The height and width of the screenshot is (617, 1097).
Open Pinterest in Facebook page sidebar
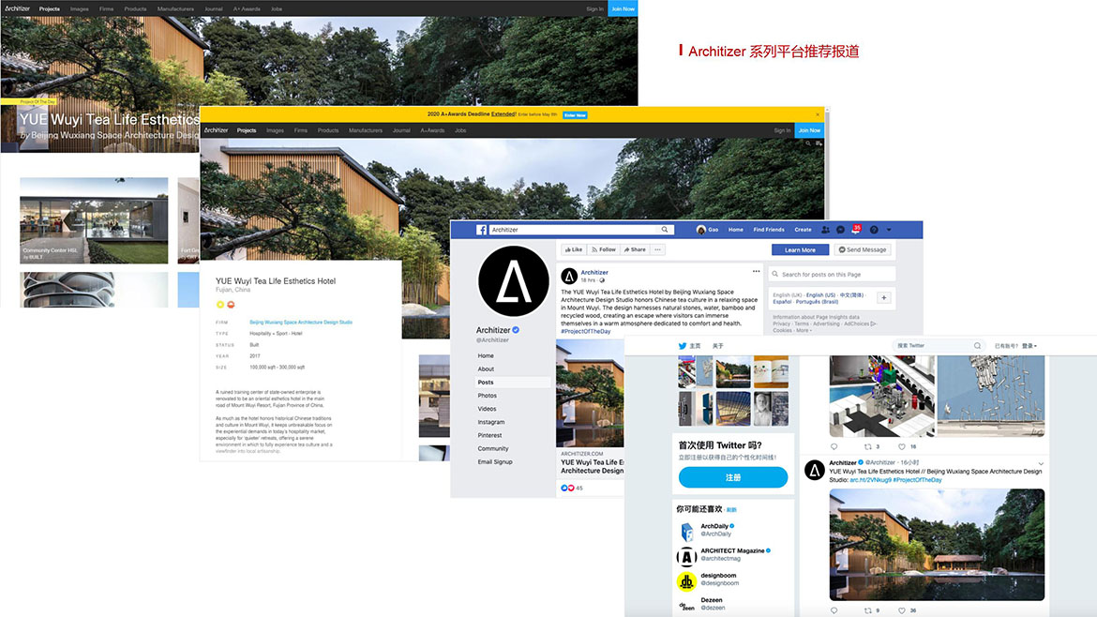tap(489, 435)
